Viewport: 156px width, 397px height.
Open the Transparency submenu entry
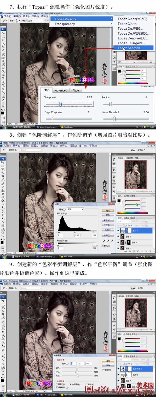click(x=81, y=24)
